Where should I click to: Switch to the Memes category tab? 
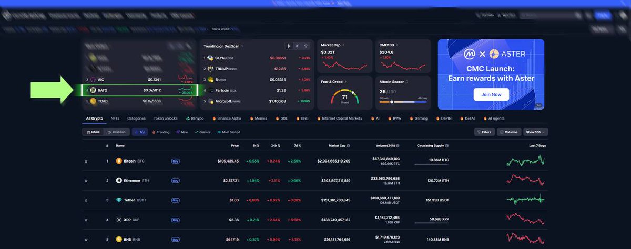258,118
